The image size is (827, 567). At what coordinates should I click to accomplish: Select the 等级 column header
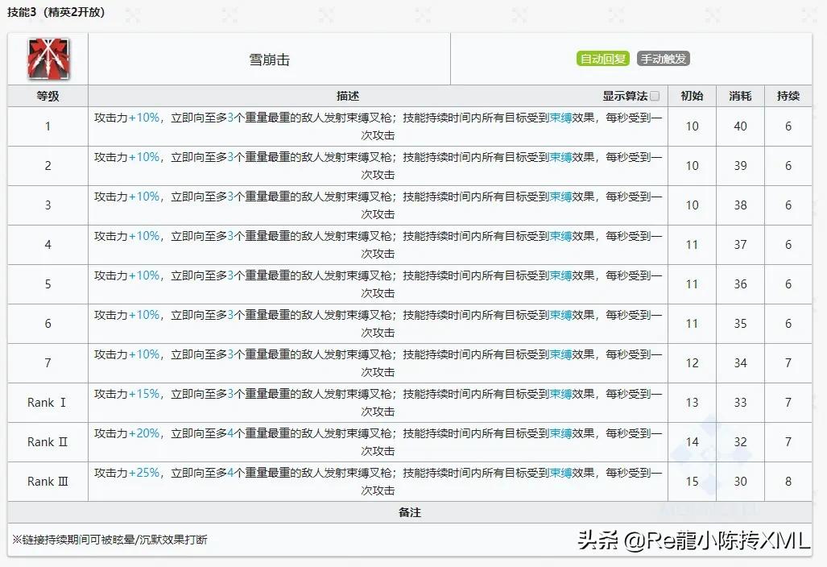tap(47, 96)
